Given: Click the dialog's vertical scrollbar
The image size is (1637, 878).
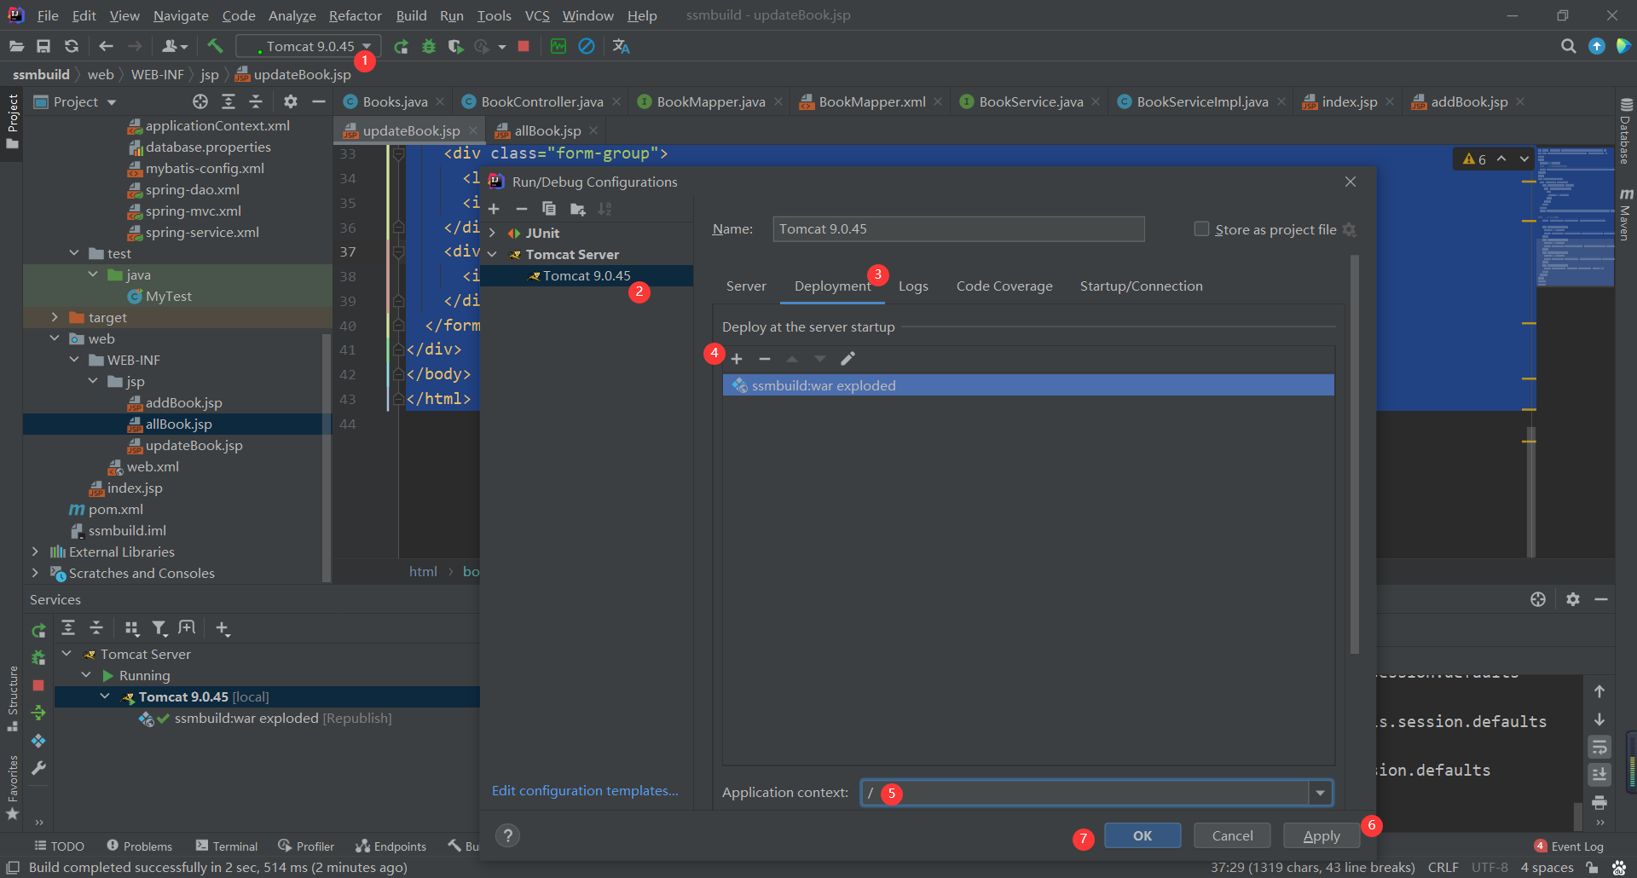Looking at the screenshot, I should tap(1354, 454).
